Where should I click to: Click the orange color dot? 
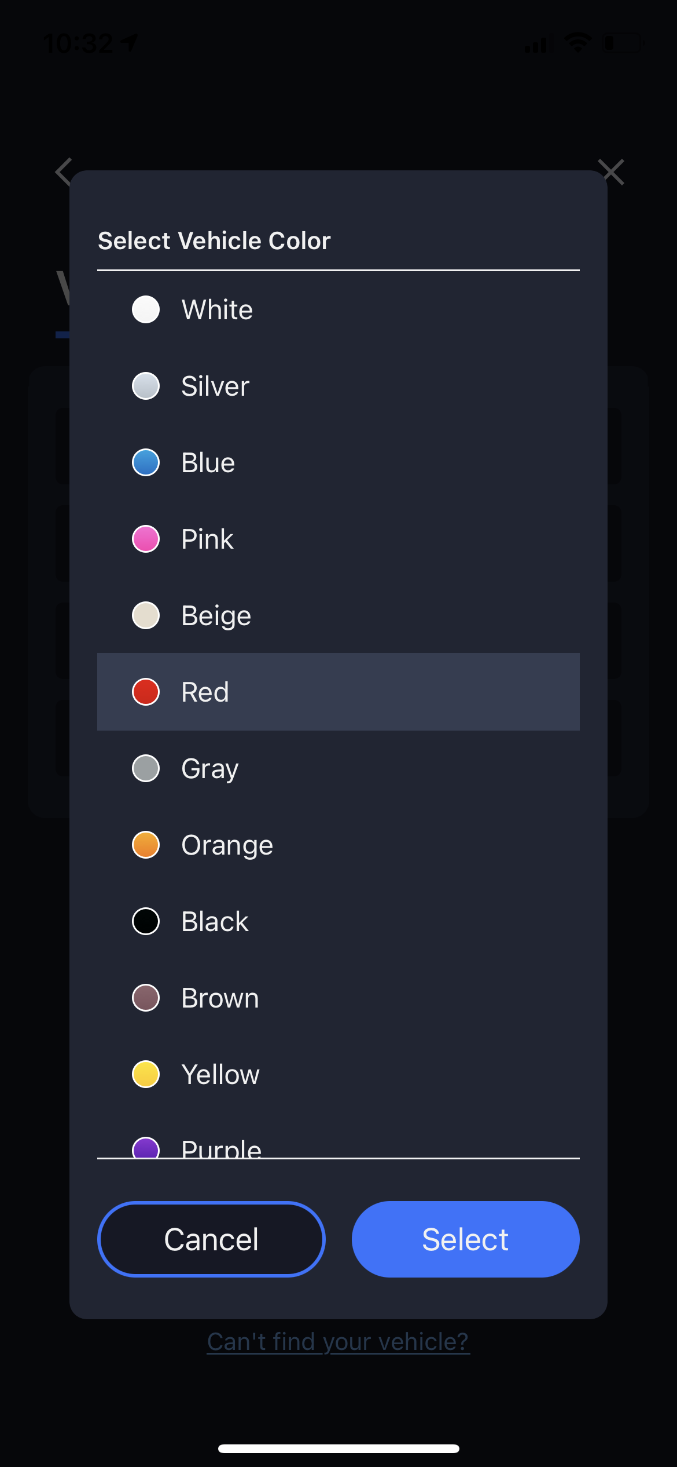[x=146, y=845]
